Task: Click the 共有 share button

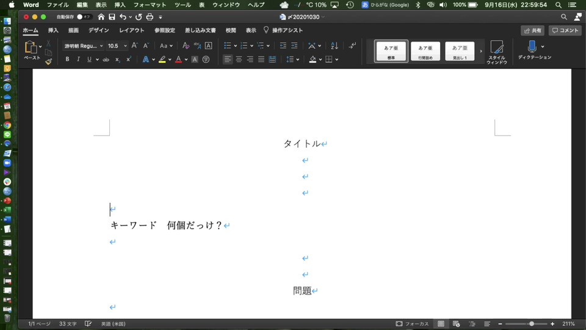Action: pyautogui.click(x=532, y=30)
